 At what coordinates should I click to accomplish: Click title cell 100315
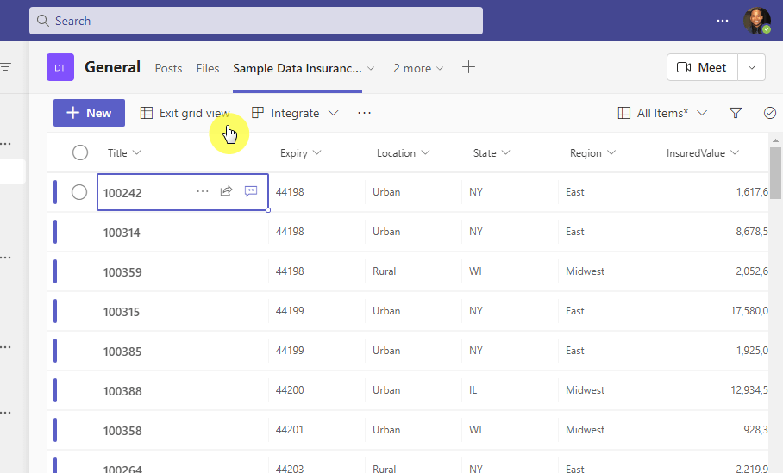tap(182, 312)
